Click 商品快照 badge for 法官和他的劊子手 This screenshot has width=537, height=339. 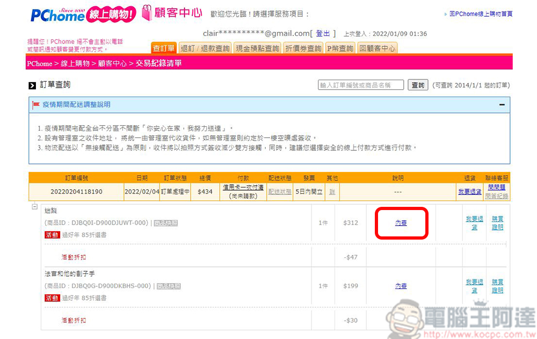169,286
